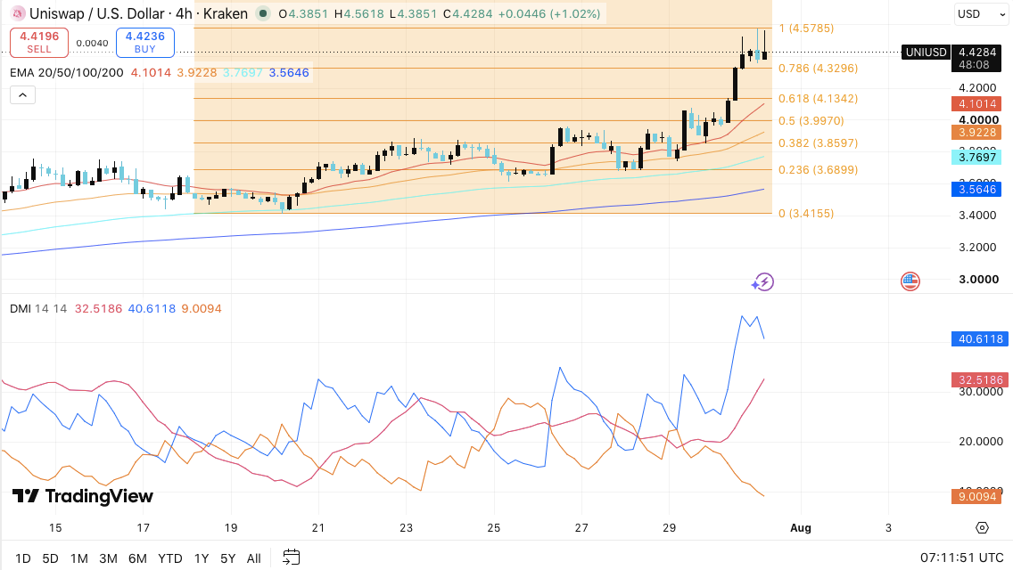Viewport: 1013px width, 570px height.
Task: Click the blue 40.6118 price scale tag
Action: click(980, 339)
